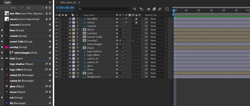Hide the lens filter layer in After Effects

click(x=56, y=19)
